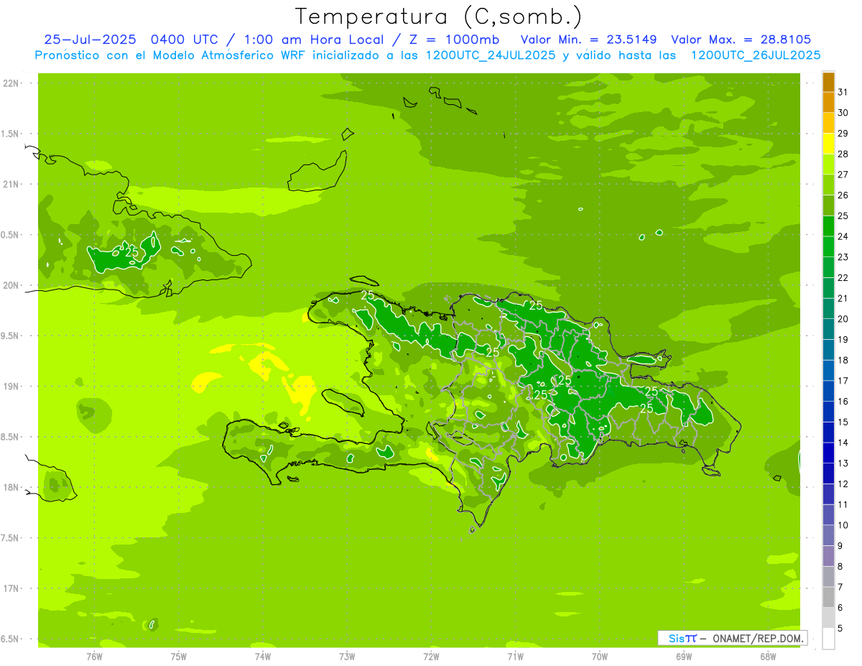Click the '17N' latitude axis label

click(11, 588)
